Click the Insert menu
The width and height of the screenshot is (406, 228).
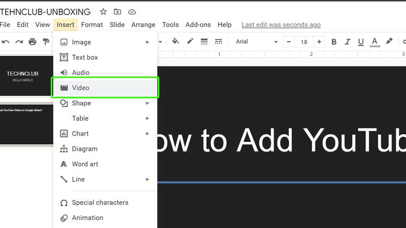pos(65,24)
